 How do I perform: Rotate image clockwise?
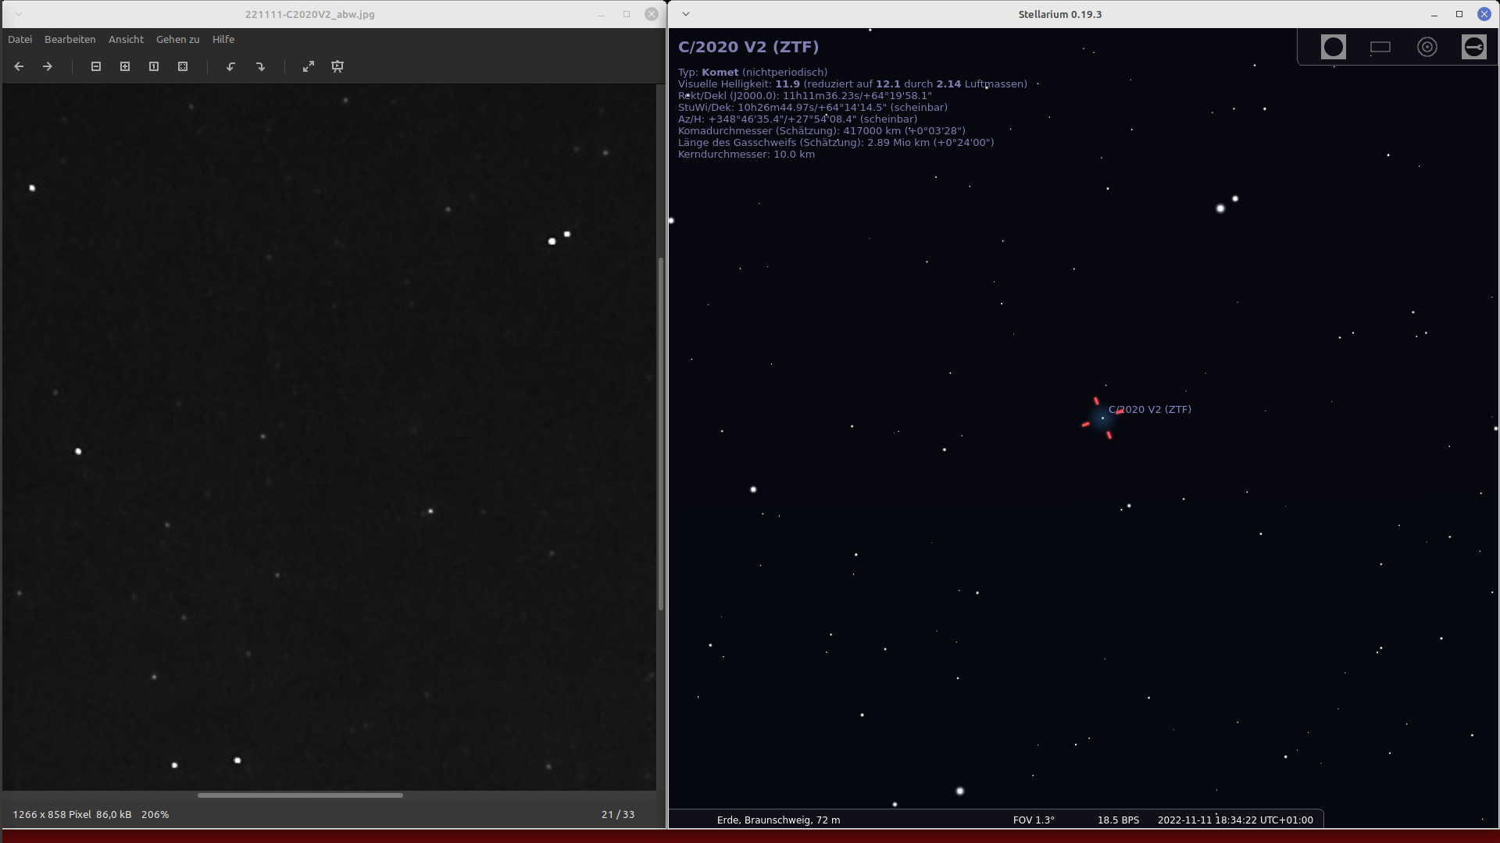click(261, 66)
